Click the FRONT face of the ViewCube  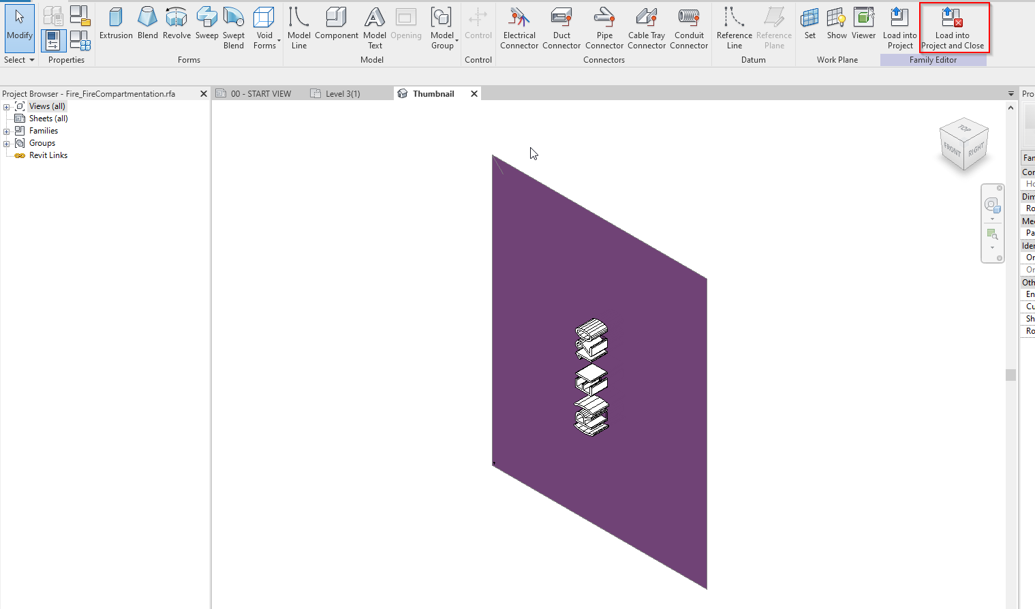(952, 150)
